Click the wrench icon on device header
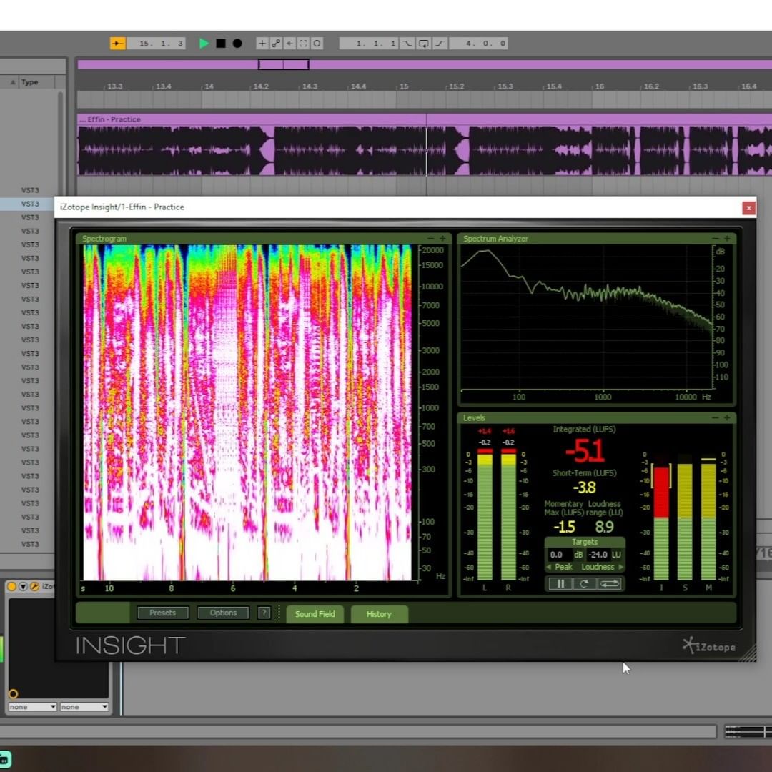The width and height of the screenshot is (772, 772). [34, 587]
